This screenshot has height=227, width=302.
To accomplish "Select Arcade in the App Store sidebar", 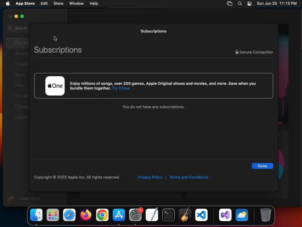I will click(22, 53).
